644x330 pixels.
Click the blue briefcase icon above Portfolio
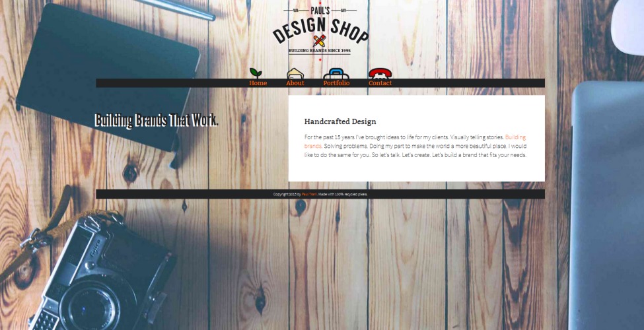[x=336, y=73]
